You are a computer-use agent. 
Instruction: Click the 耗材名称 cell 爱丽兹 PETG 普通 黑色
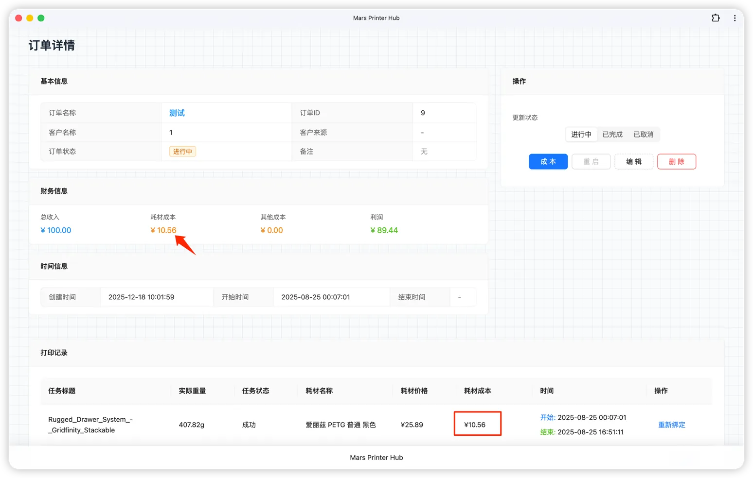point(340,424)
